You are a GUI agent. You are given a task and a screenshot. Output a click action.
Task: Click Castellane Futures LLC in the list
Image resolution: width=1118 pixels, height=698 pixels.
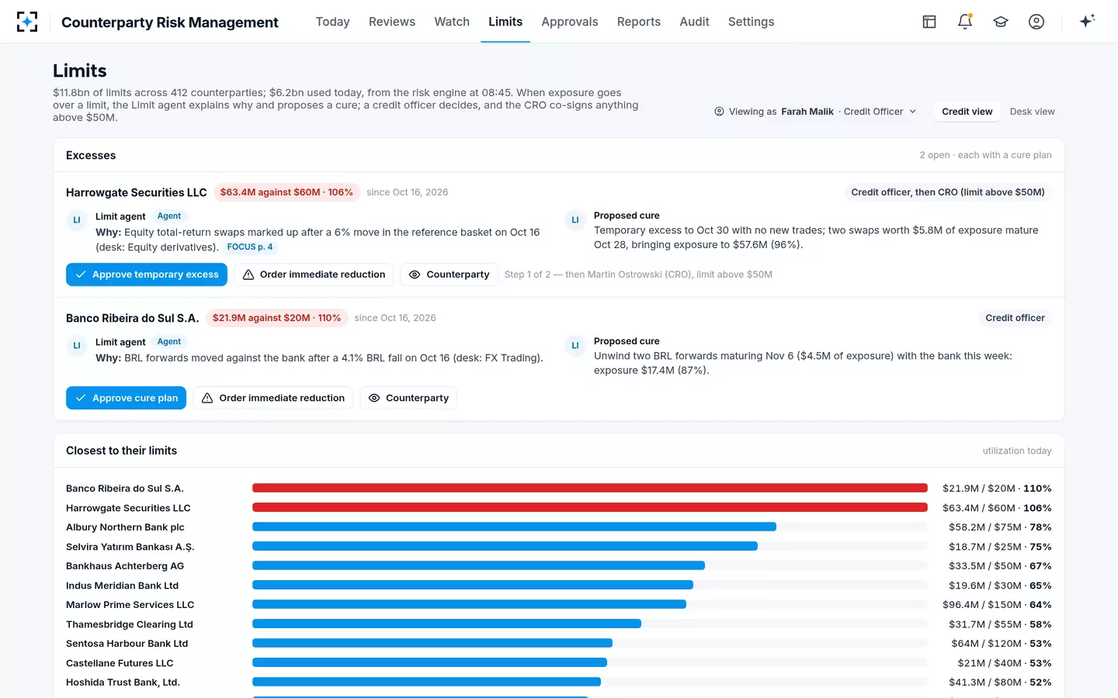pos(120,663)
